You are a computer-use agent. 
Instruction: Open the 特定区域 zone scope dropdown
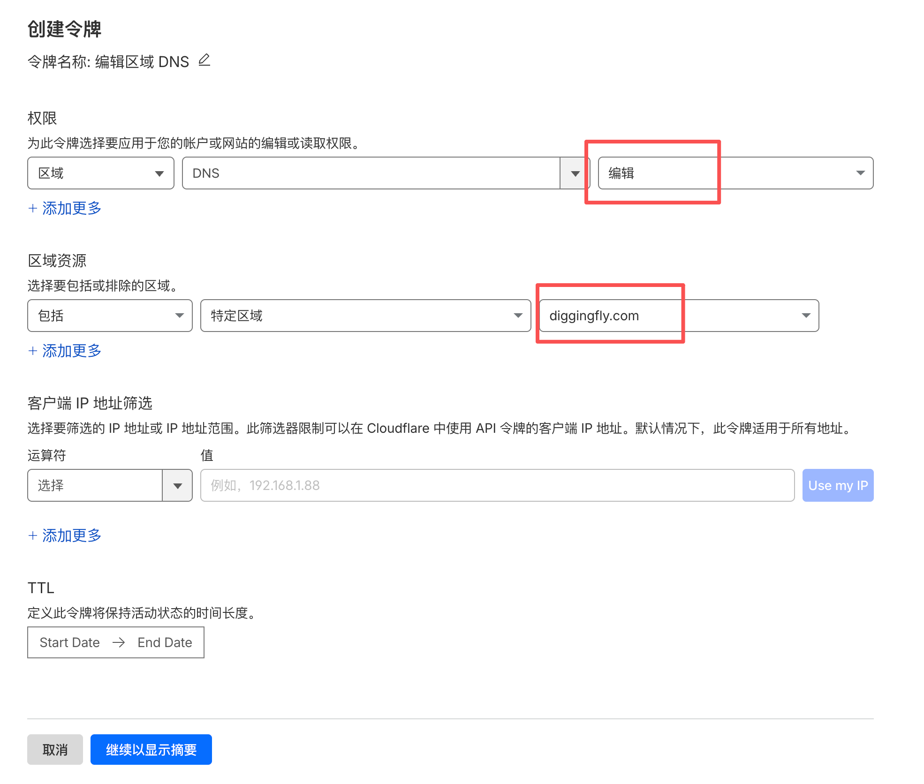[365, 316]
